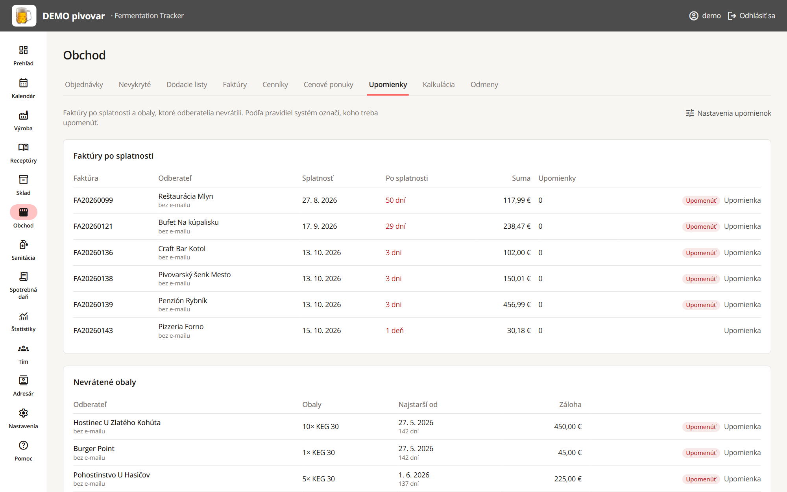This screenshot has height=492, width=787.
Task: Open Upomienka link for Pizzeria Forno
Action: tap(742, 331)
